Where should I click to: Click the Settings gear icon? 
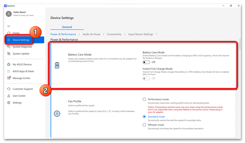click(x=9, y=103)
